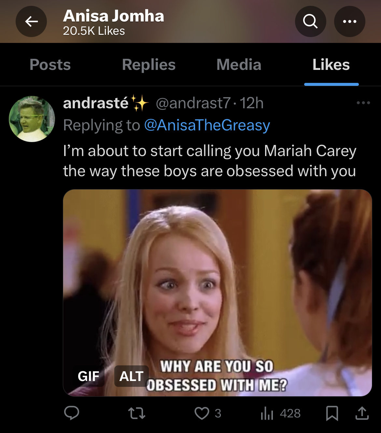Open search with the magnifier icon
The width and height of the screenshot is (381, 433).
click(310, 21)
